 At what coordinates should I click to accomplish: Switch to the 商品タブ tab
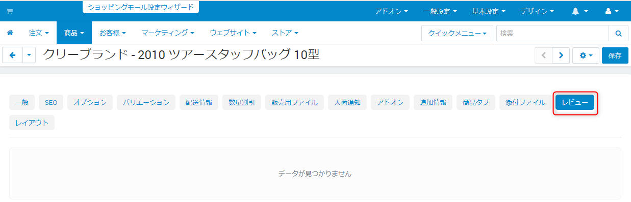(x=476, y=102)
